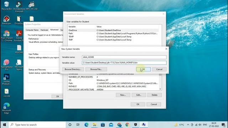Open Windows Security shield in the taskbar
Viewport: 228px width, 128px height.
(135, 125)
